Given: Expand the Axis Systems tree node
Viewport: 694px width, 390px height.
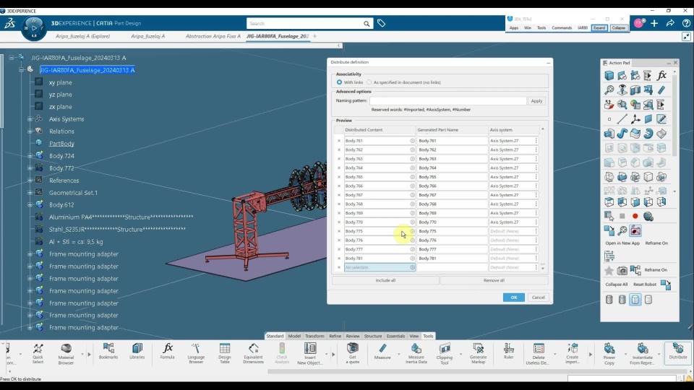Looking at the screenshot, I should click(x=30, y=119).
